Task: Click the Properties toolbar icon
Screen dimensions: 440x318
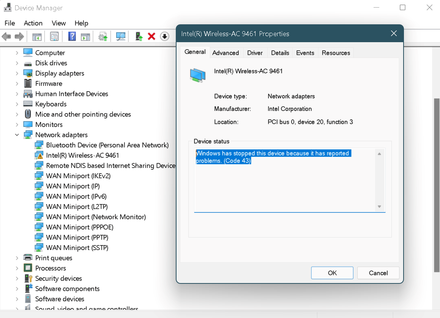Action: [55, 36]
